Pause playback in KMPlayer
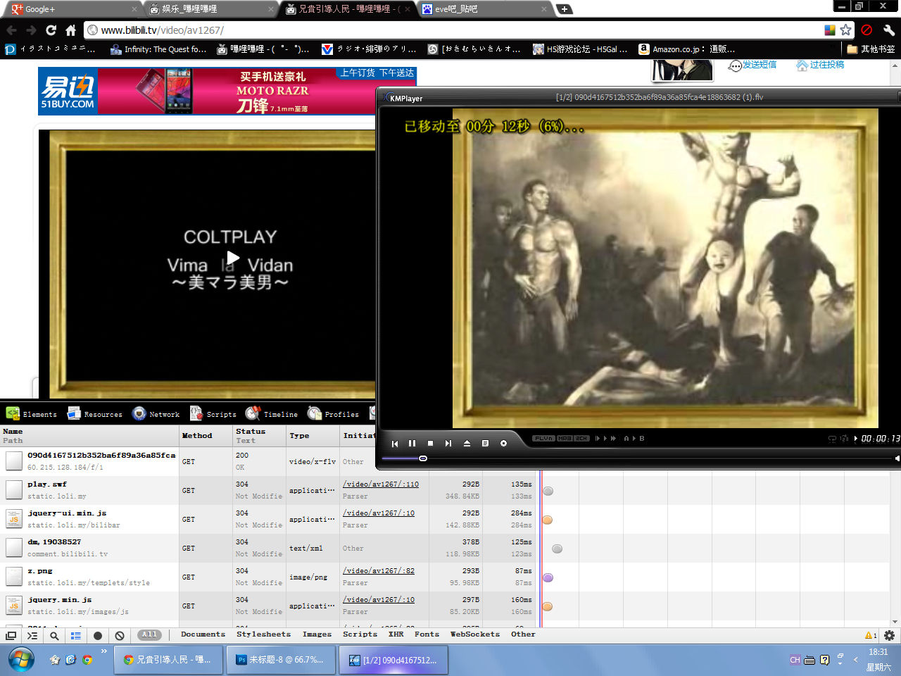This screenshot has width=901, height=676. tap(412, 443)
